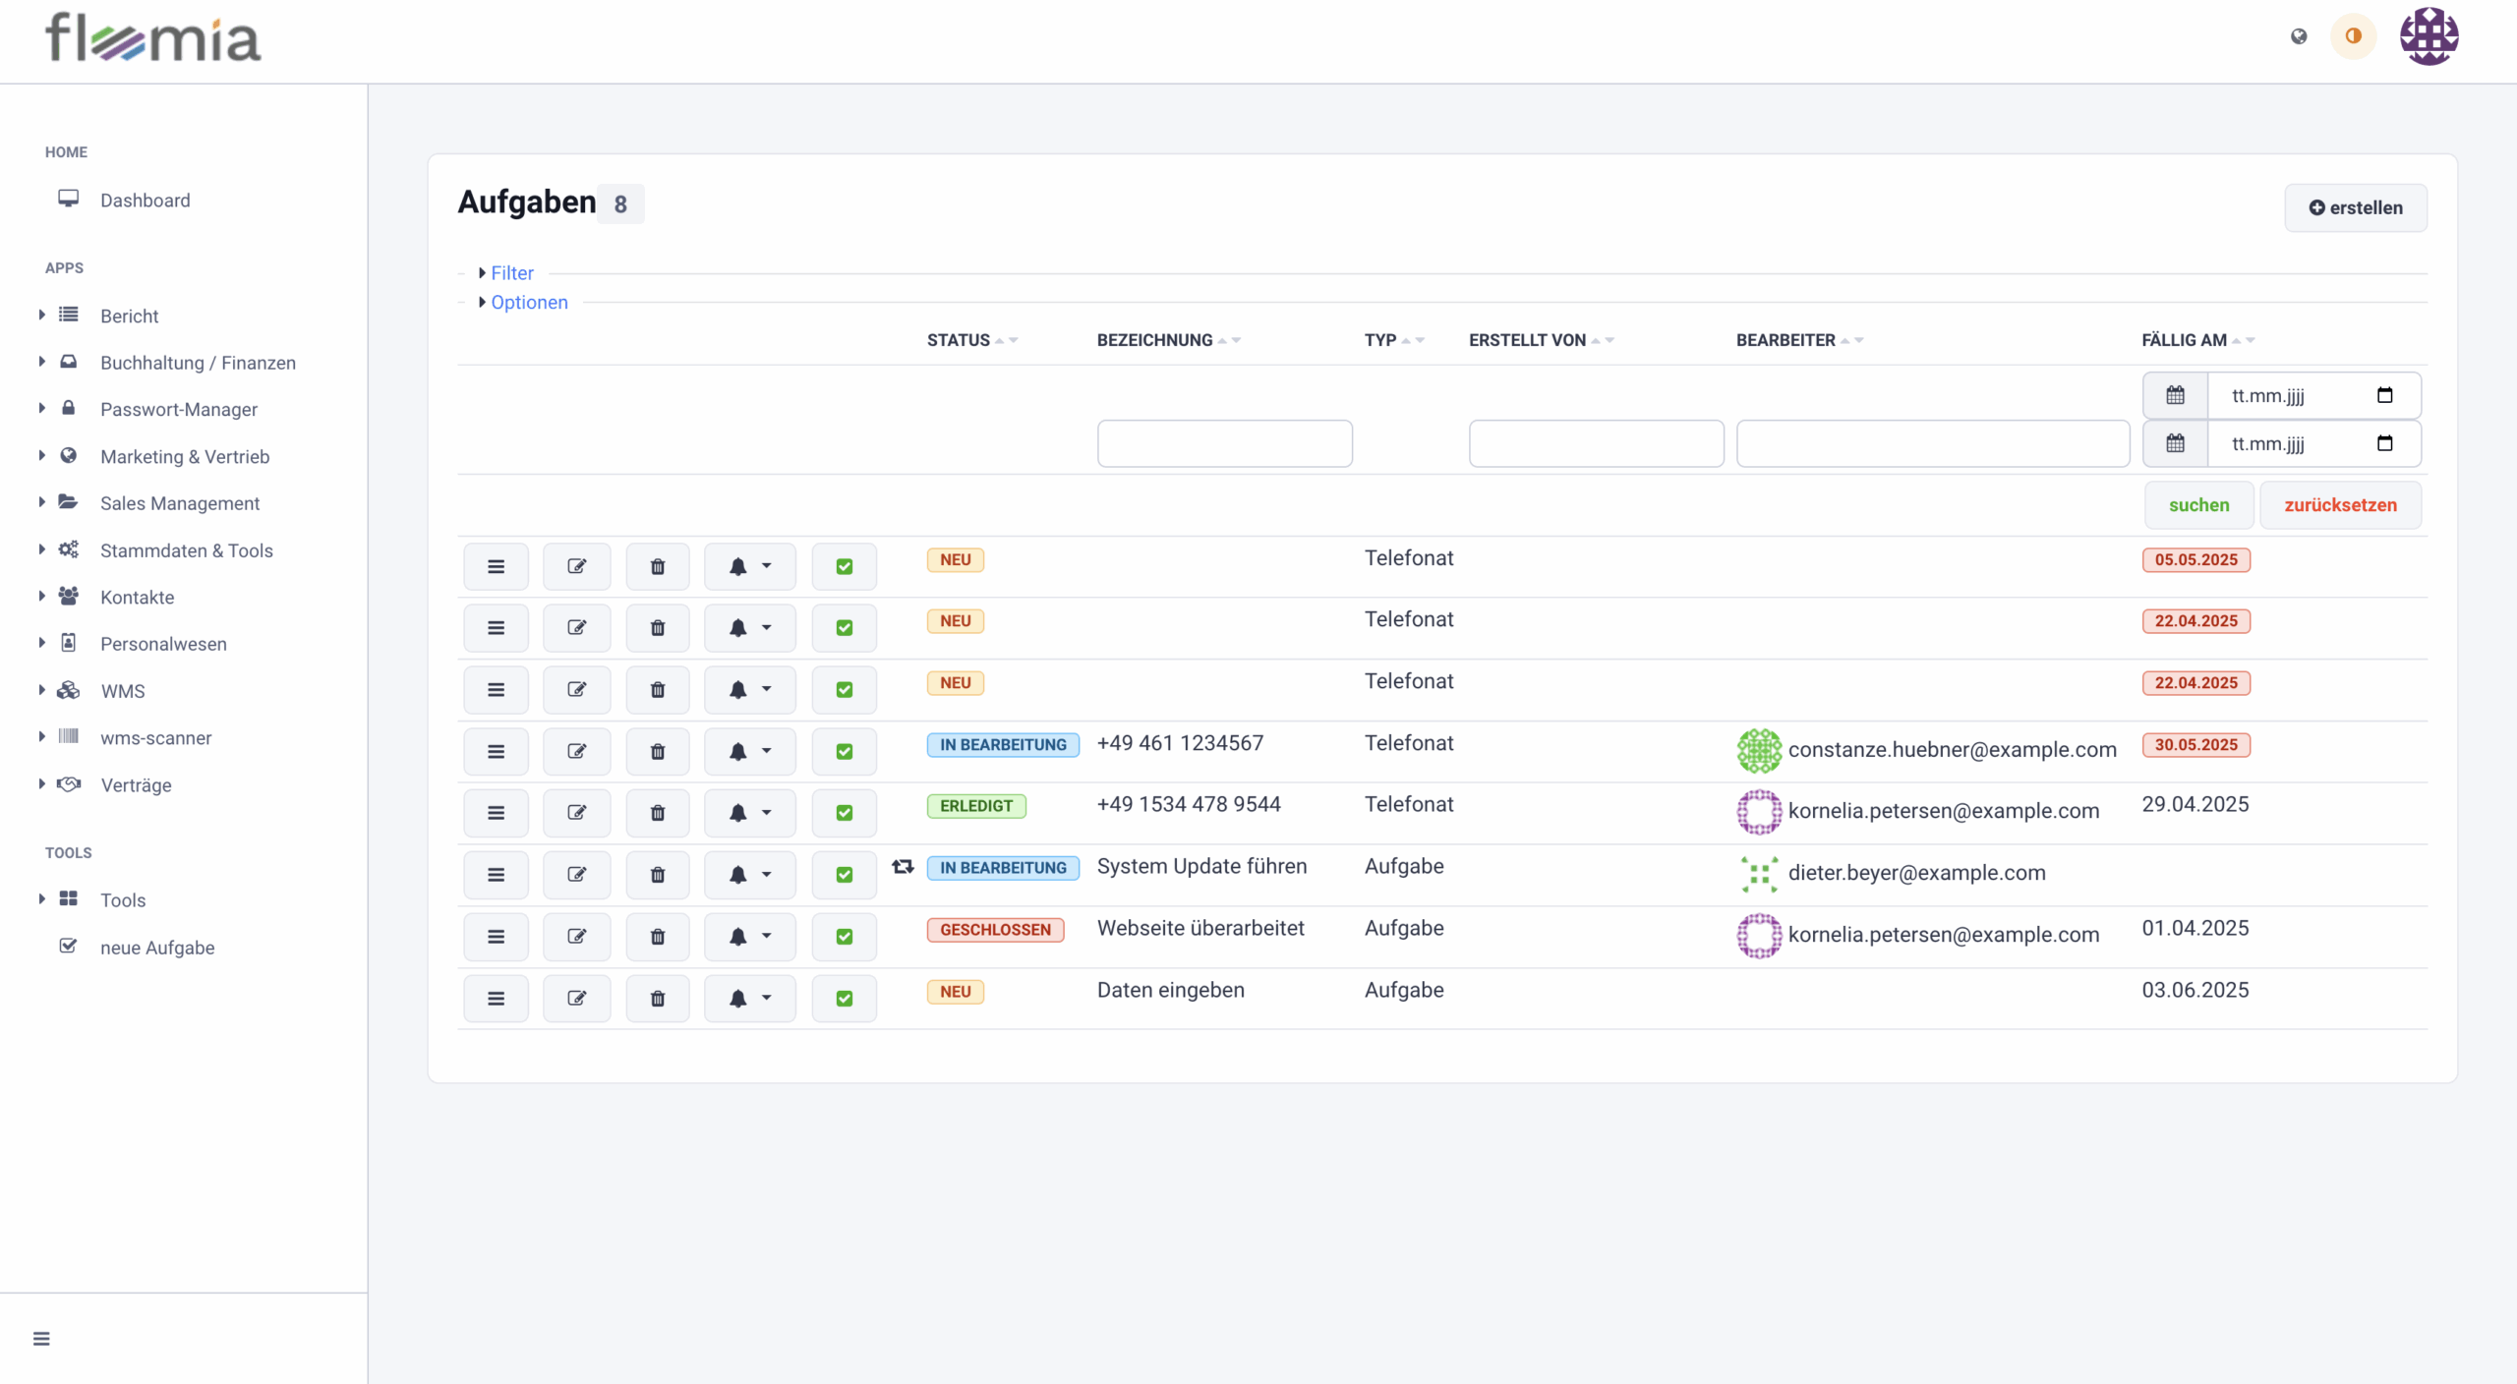Click the trash icon in the first task row

pyautogui.click(x=657, y=566)
